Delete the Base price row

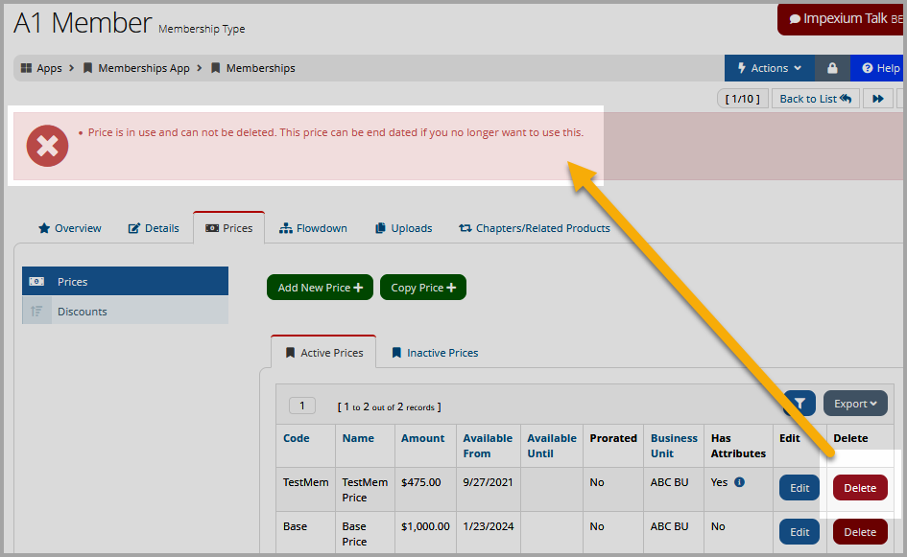(860, 531)
